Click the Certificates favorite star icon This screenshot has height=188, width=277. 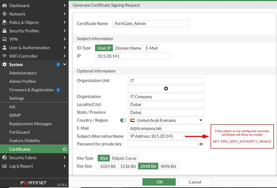coord(64,149)
